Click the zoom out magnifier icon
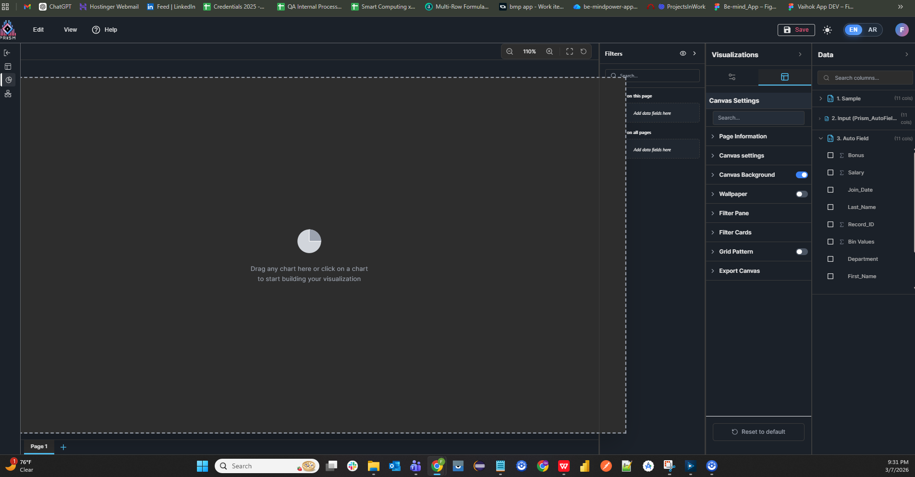 (x=510, y=51)
